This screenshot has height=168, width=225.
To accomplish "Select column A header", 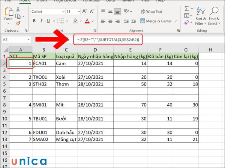I will [x=21, y=50].
